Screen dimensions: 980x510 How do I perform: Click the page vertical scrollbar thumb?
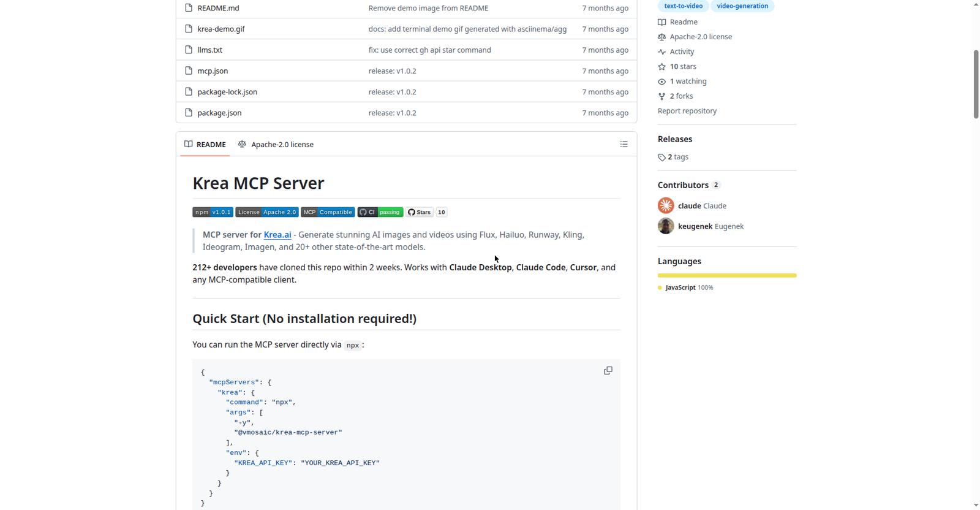point(976,84)
